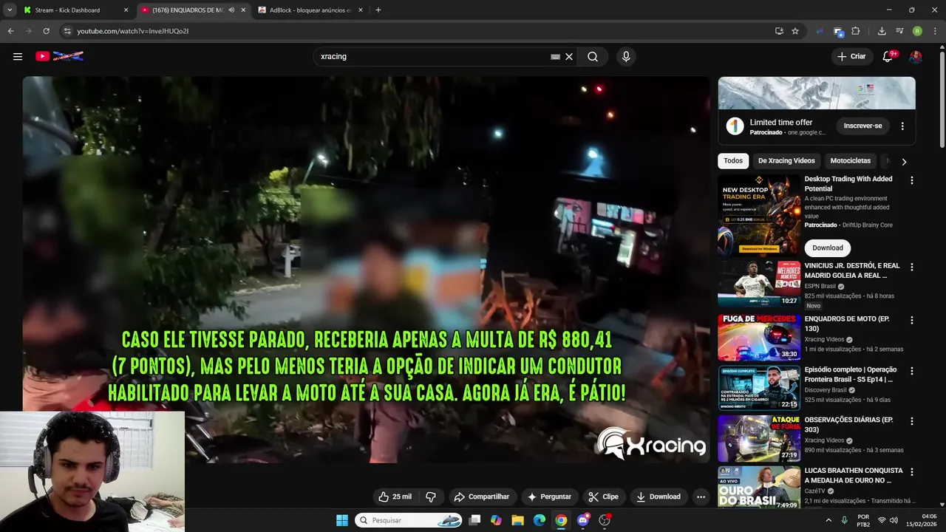Clear the xracing search text
946x532 pixels.
tap(569, 56)
